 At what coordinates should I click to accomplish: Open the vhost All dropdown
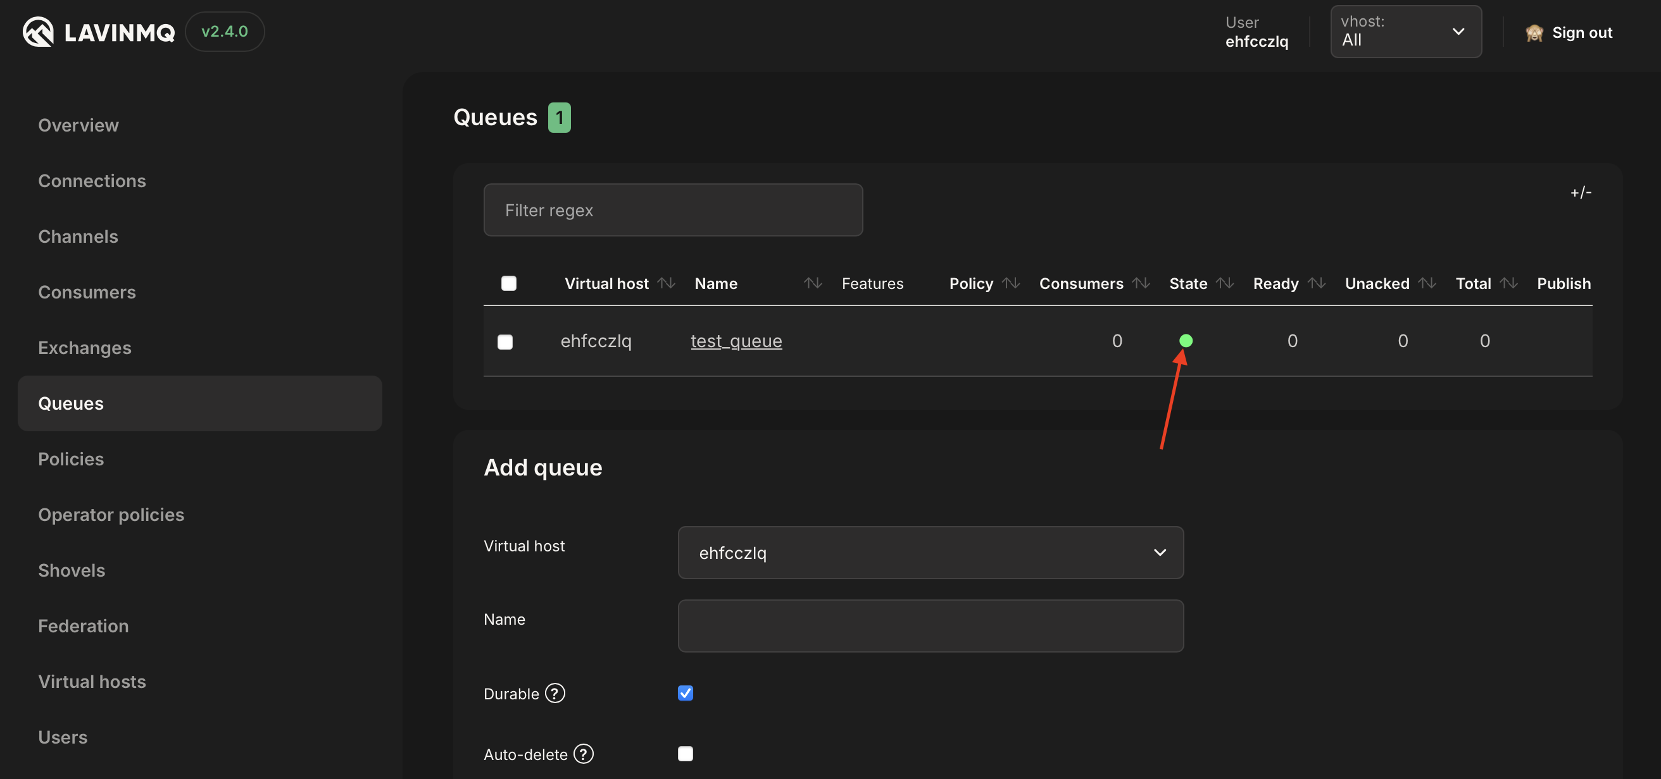tap(1406, 32)
